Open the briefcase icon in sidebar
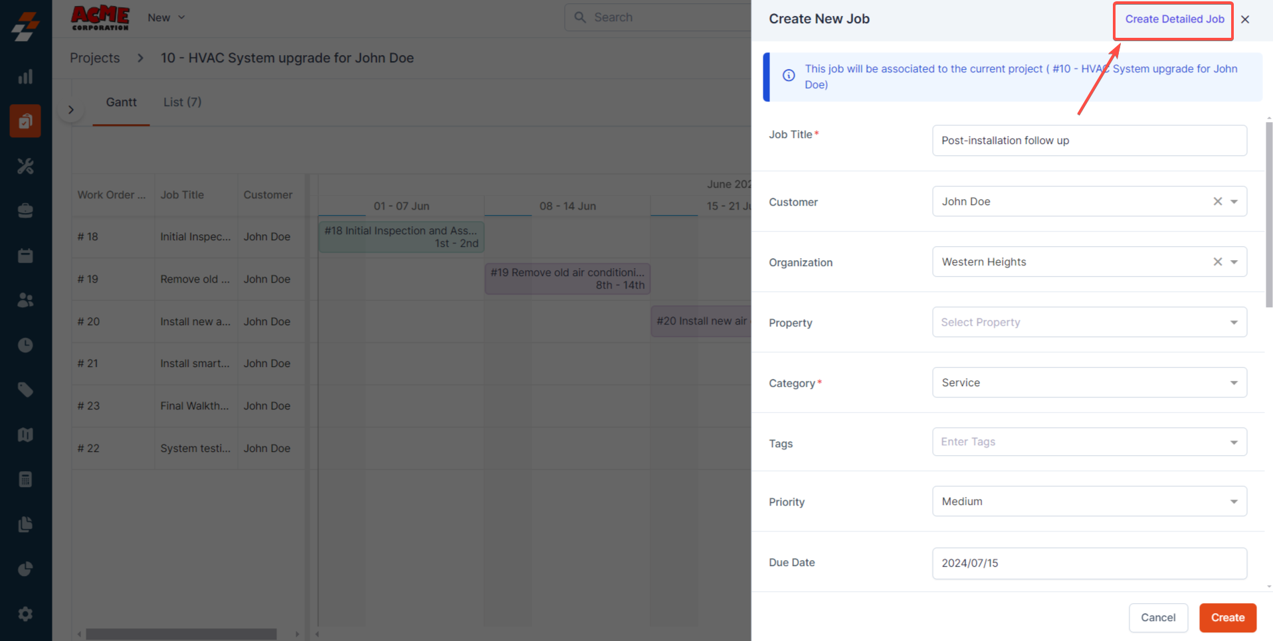Viewport: 1273px width, 641px height. coord(25,211)
